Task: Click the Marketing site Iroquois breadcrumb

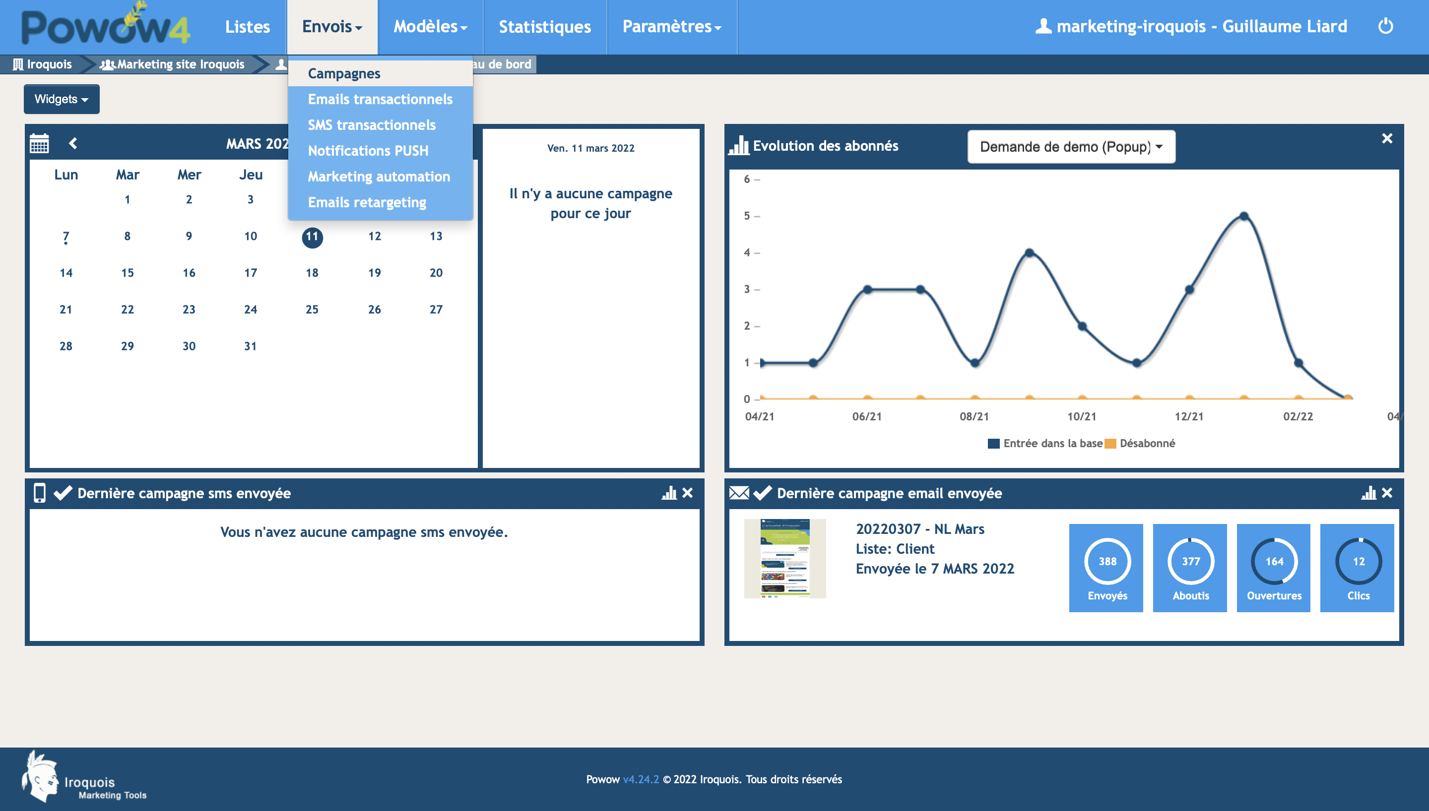Action: tap(178, 64)
